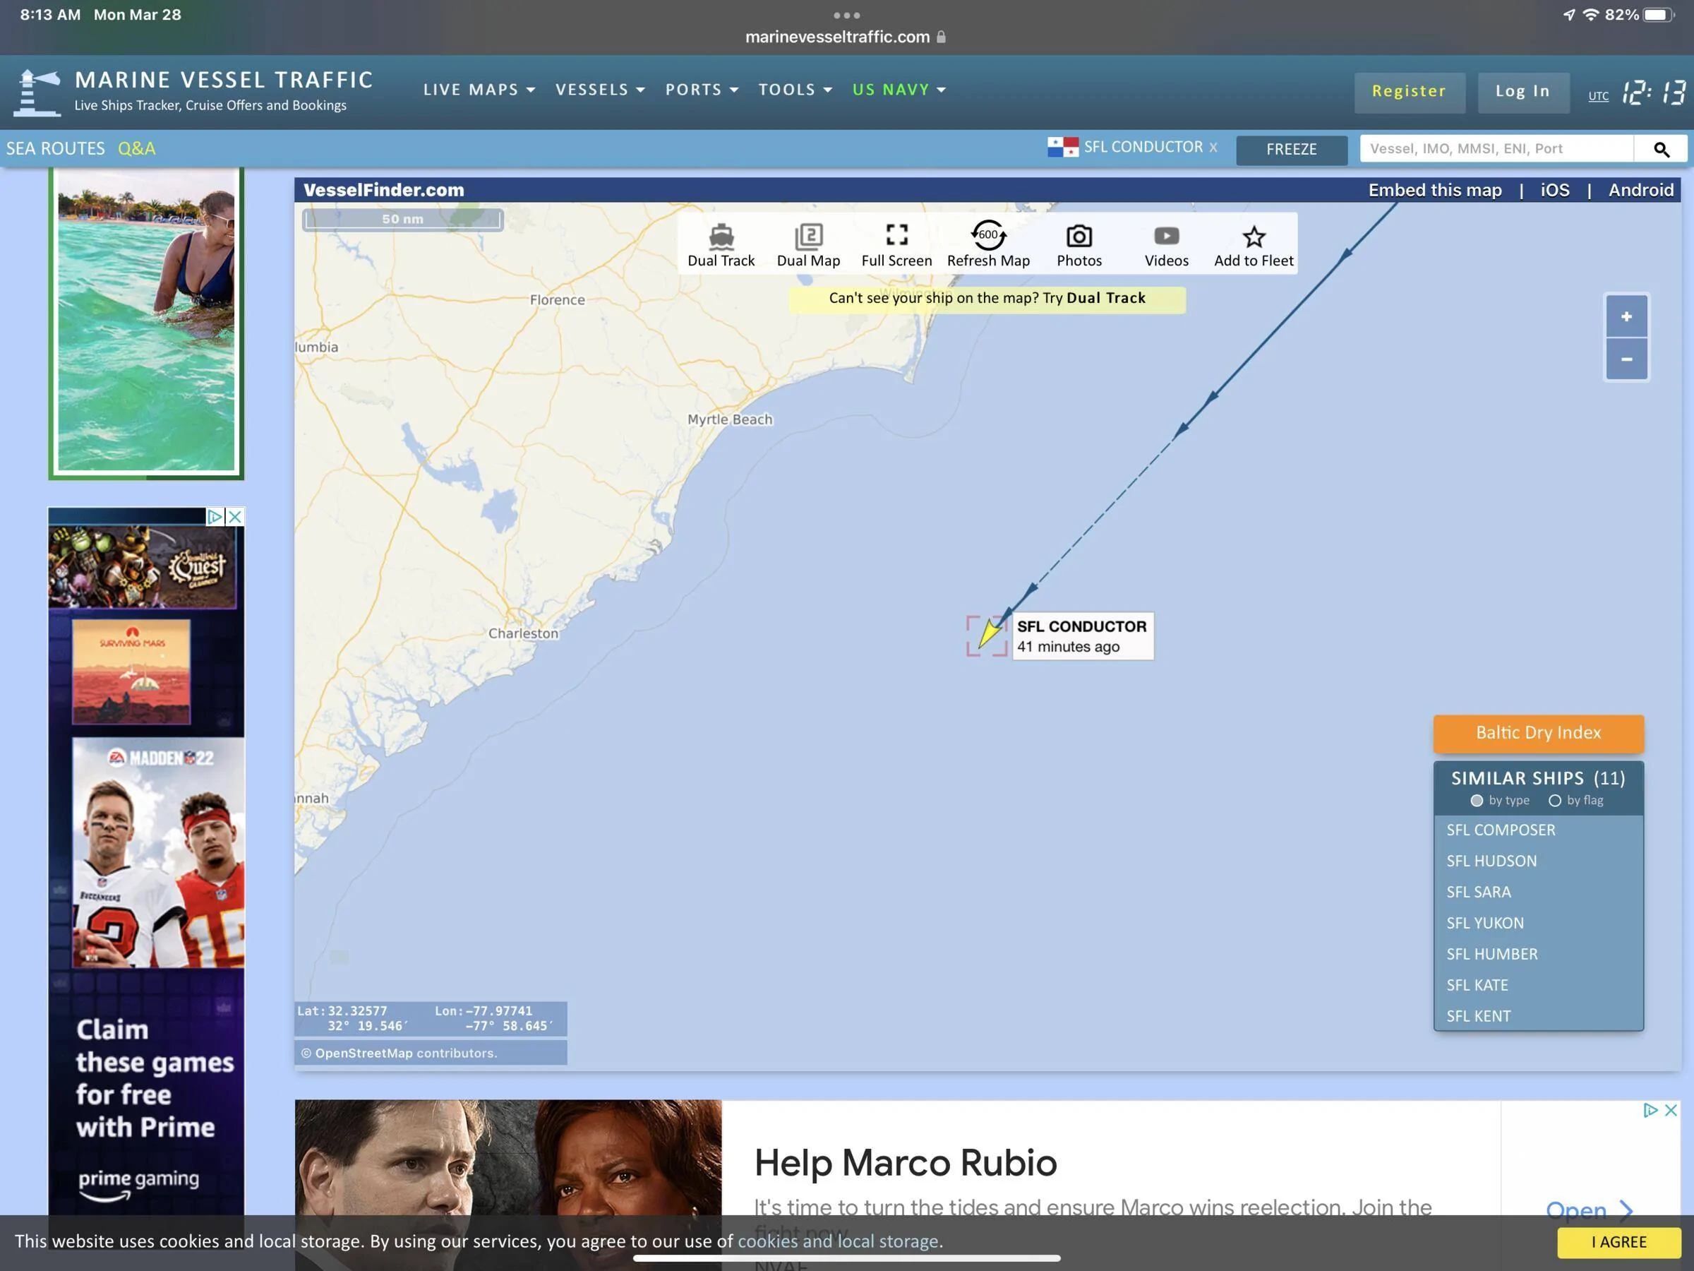This screenshot has width=1694, height=1271.
Task: Open AdChoices info on Prime Gaming ad
Action: pyautogui.click(x=215, y=516)
